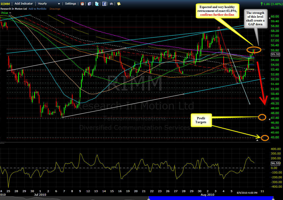
Task: Open the Price plot dropdown arrow
Action: (10, 13)
